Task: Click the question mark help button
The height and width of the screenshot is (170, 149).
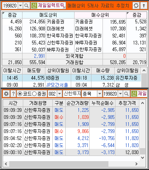Action: pos(13,94)
